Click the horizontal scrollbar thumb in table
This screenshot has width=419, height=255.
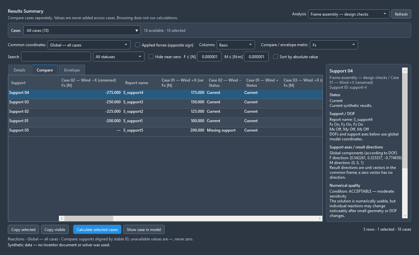pos(89,219)
